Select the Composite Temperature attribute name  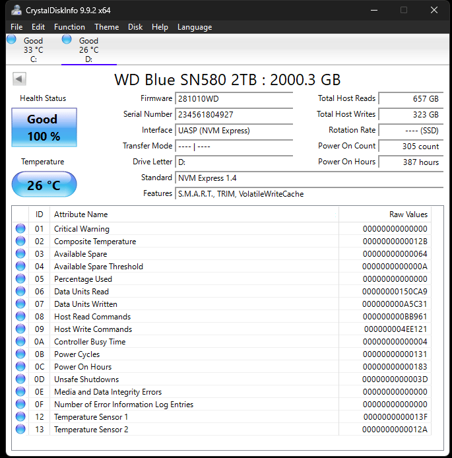point(95,242)
